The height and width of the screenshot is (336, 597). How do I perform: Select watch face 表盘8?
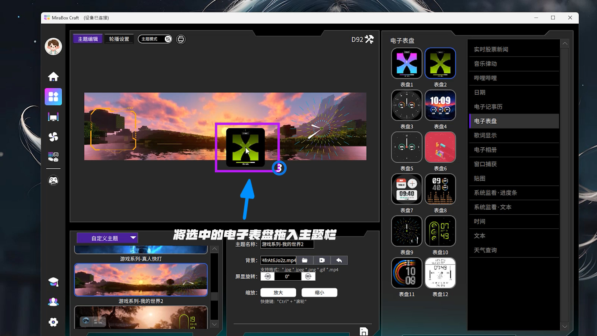[x=440, y=189]
